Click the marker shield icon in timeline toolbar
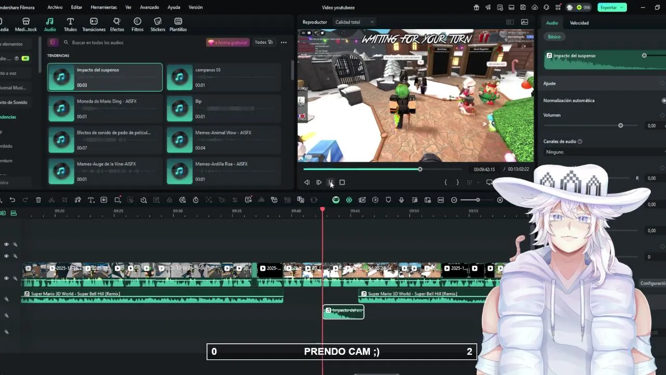This screenshot has width=666, height=375. [388, 200]
